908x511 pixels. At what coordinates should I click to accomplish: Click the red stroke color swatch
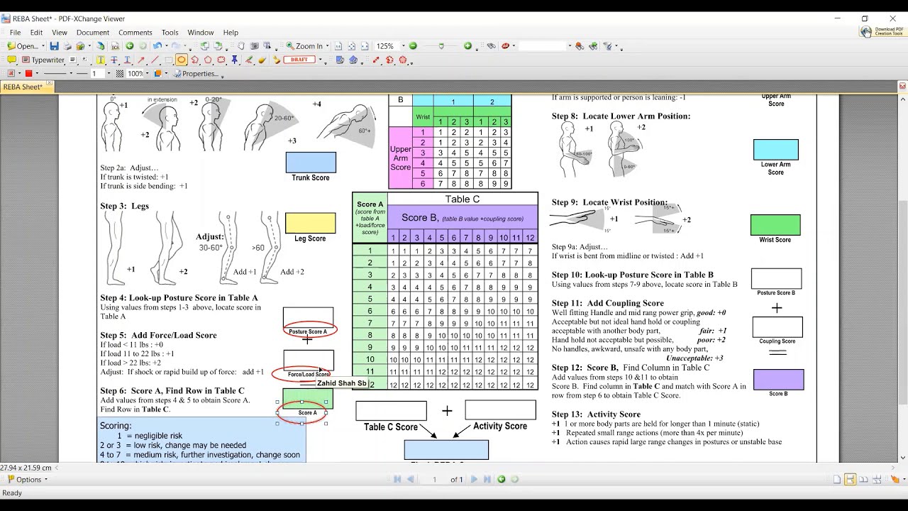tap(28, 74)
